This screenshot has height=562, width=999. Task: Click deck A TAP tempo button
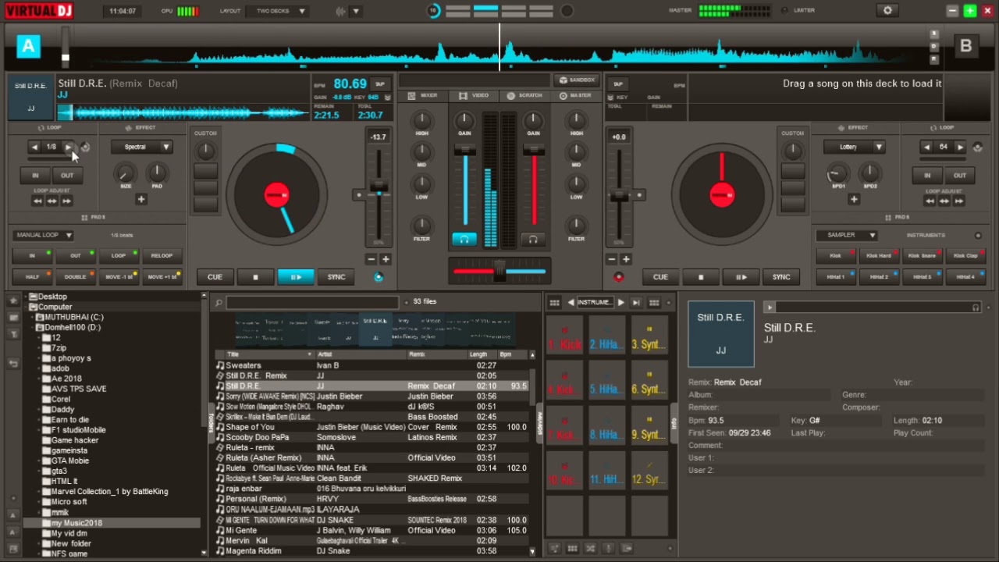(380, 84)
